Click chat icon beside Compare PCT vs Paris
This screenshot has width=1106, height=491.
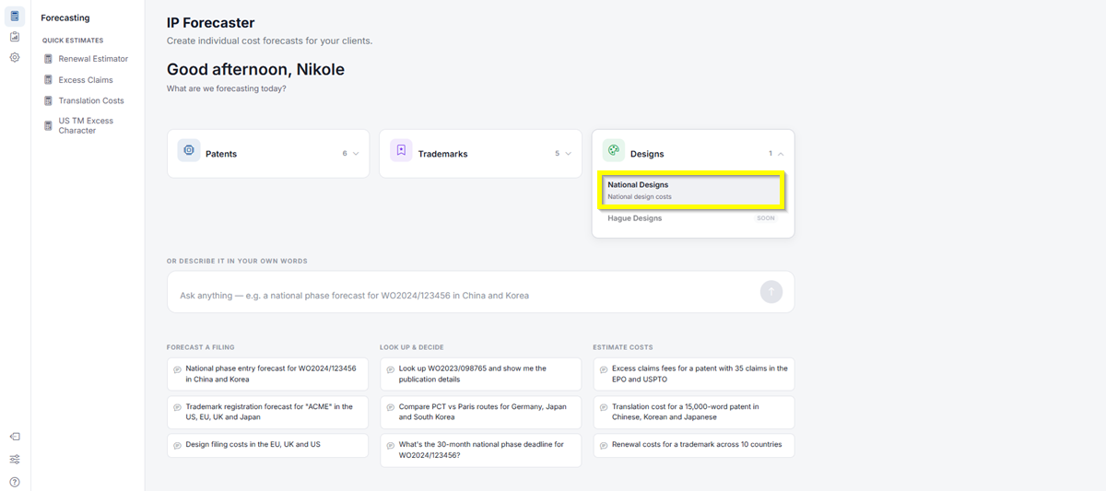tap(390, 407)
